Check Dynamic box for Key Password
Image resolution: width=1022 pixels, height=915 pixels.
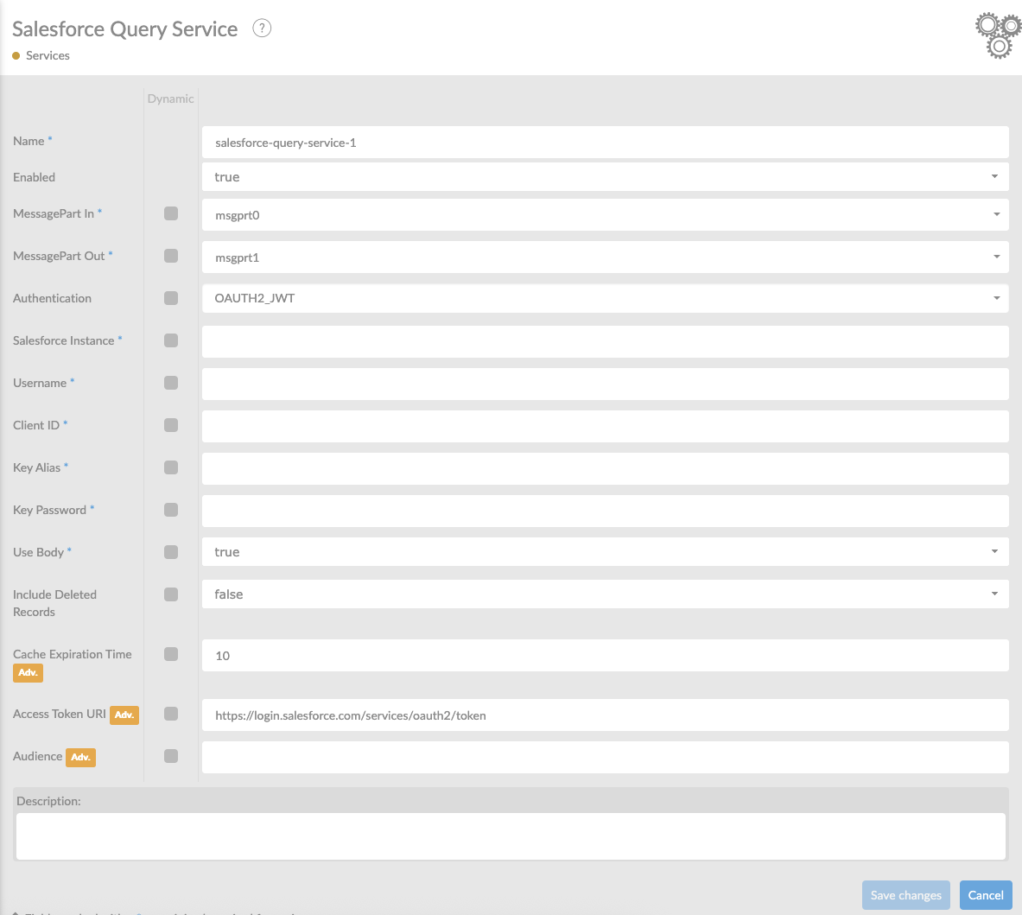coord(171,511)
